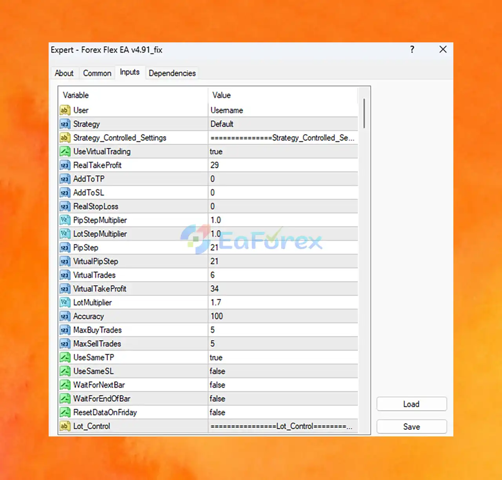
Task: Click the integer icon beside Strategy
Action: [65, 124]
